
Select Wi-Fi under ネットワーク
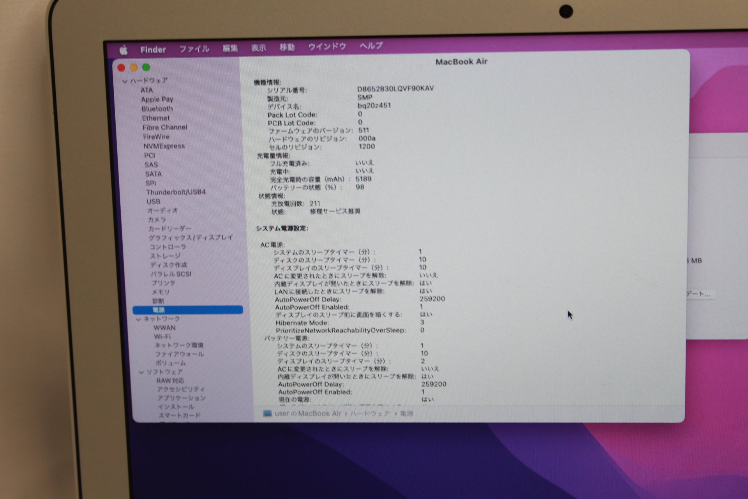point(162,336)
